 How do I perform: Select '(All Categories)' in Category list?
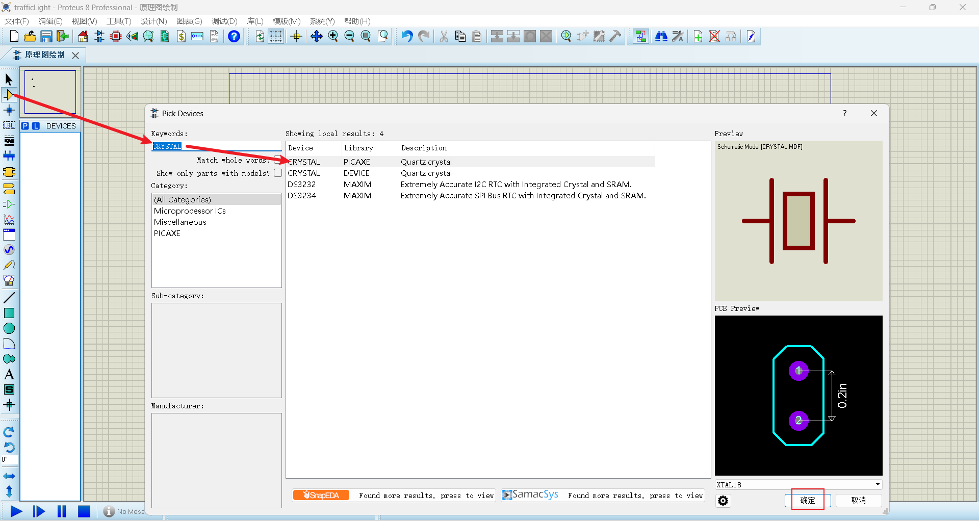(x=217, y=199)
